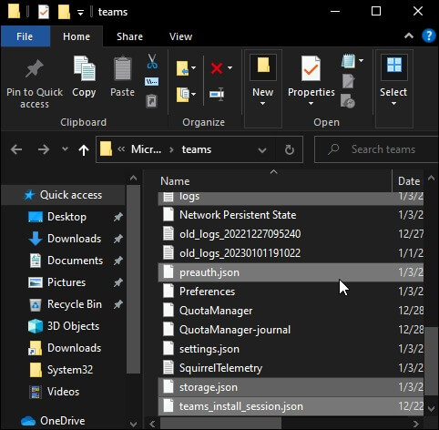Click the Back navigation arrow
The width and height of the screenshot is (439, 430).
pos(16,149)
